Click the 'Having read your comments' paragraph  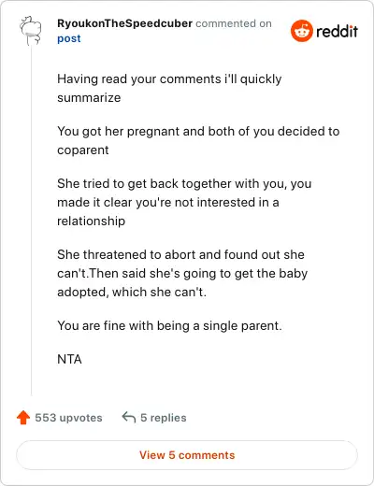(x=169, y=88)
